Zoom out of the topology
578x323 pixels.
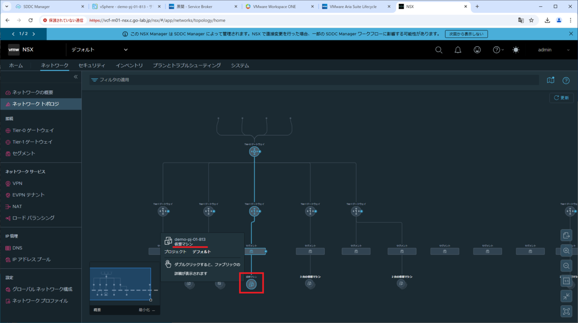(x=566, y=266)
